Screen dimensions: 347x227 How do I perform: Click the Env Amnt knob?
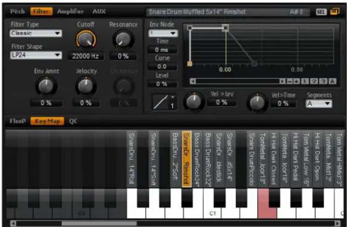click(46, 86)
